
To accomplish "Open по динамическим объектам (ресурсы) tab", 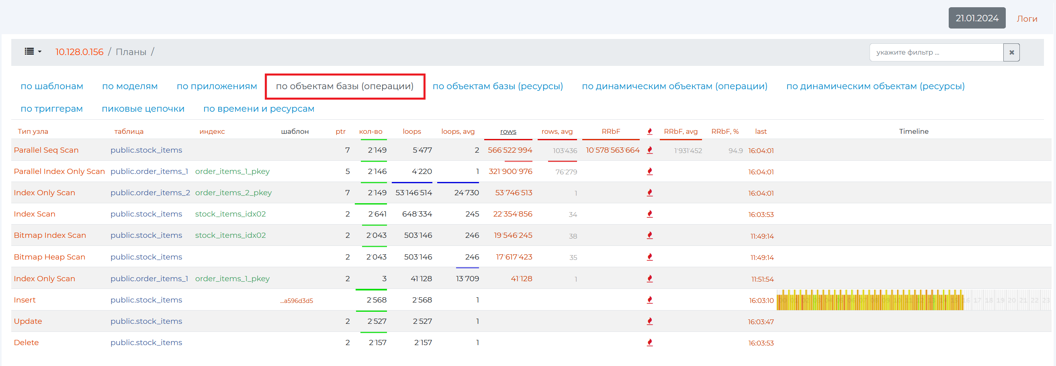I will [875, 86].
